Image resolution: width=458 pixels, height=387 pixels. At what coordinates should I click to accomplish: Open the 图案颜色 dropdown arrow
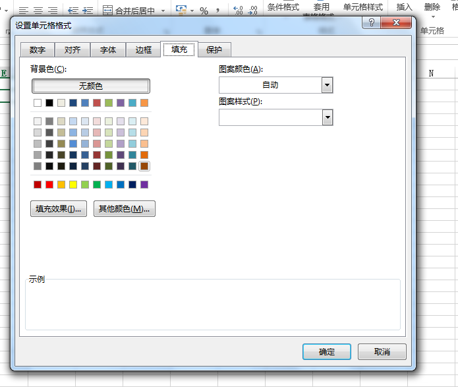[x=327, y=85]
